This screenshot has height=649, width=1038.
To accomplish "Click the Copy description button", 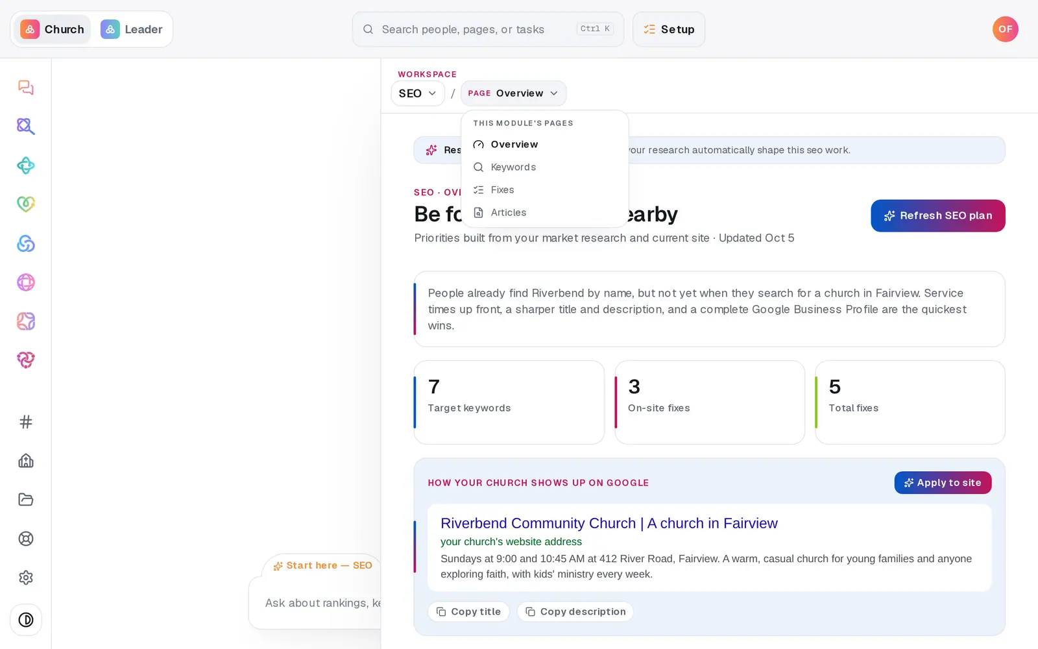I will (575, 612).
